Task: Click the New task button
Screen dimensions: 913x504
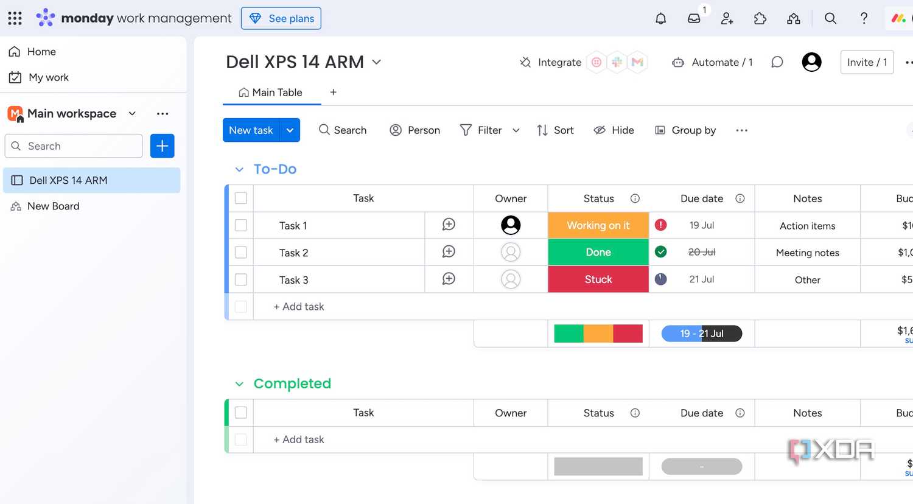Action: coord(251,130)
